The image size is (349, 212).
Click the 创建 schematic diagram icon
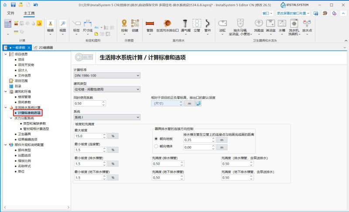point(135,26)
